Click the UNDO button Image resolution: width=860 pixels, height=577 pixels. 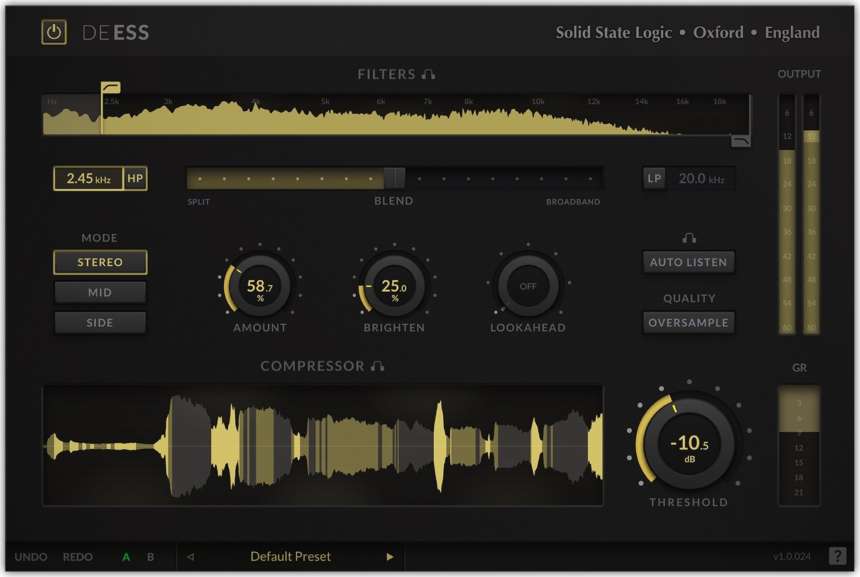(x=31, y=557)
